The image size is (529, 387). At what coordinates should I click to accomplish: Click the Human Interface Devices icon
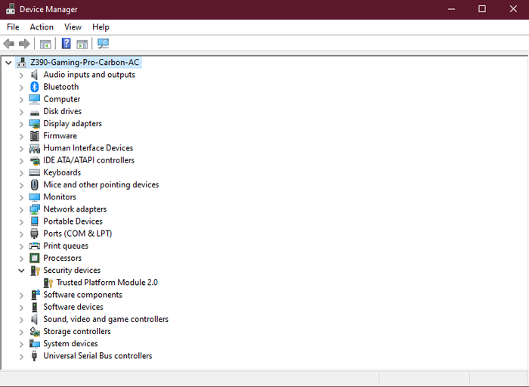(x=35, y=148)
